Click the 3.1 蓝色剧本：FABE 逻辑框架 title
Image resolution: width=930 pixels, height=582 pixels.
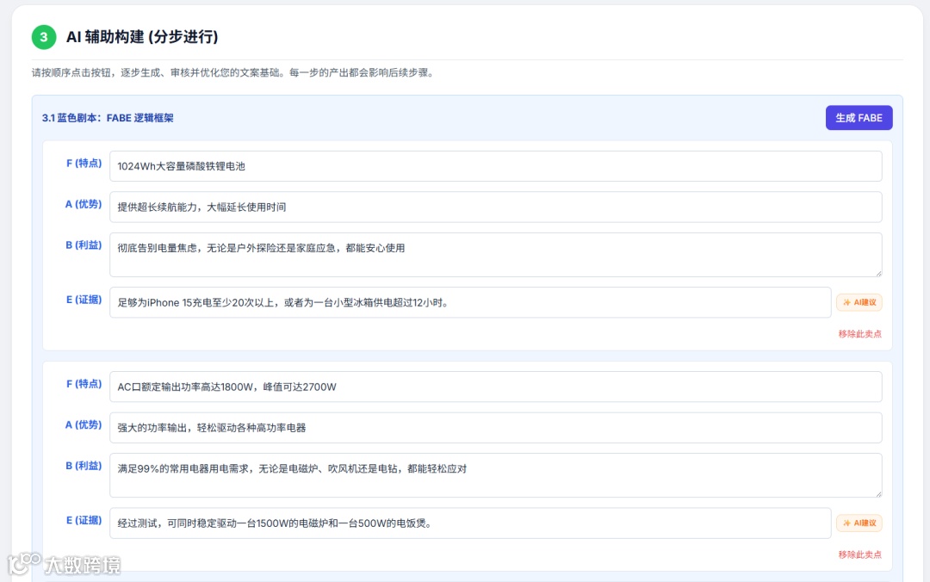(108, 118)
